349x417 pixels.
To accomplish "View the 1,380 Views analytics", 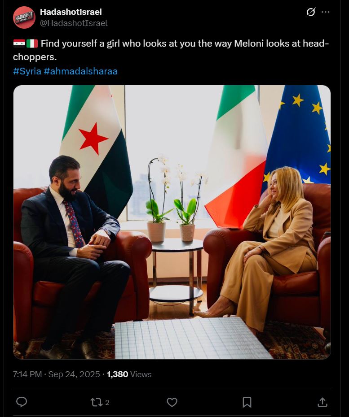I will pos(129,374).
